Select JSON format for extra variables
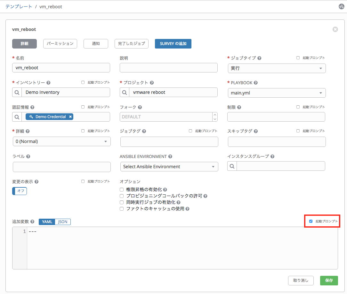The height and width of the screenshot is (294, 347). (x=63, y=222)
